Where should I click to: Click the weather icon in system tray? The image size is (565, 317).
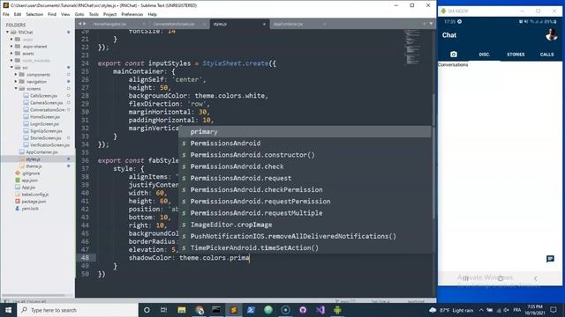click(x=433, y=310)
